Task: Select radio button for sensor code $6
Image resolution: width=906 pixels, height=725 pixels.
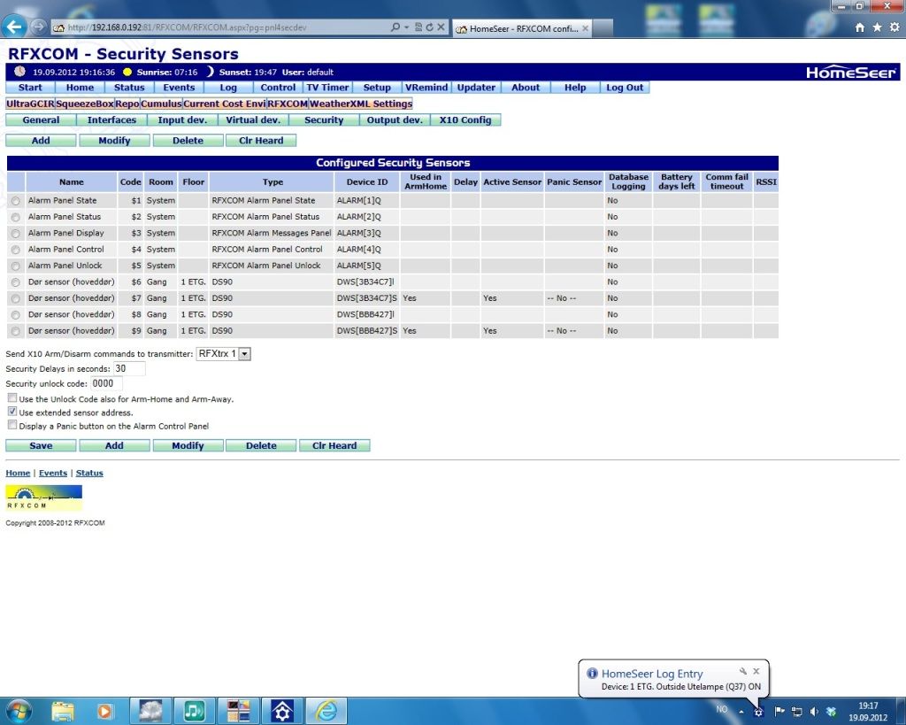Action: tap(16, 282)
